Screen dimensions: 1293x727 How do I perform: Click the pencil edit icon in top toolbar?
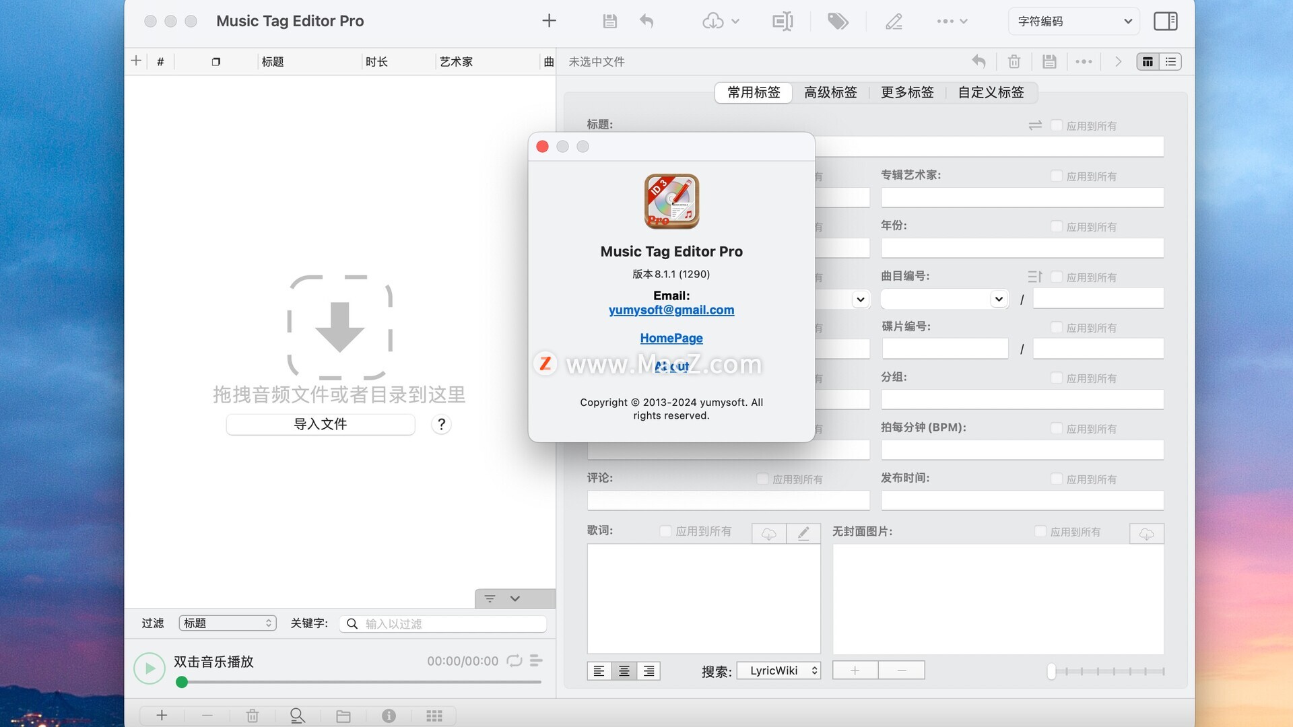894,21
